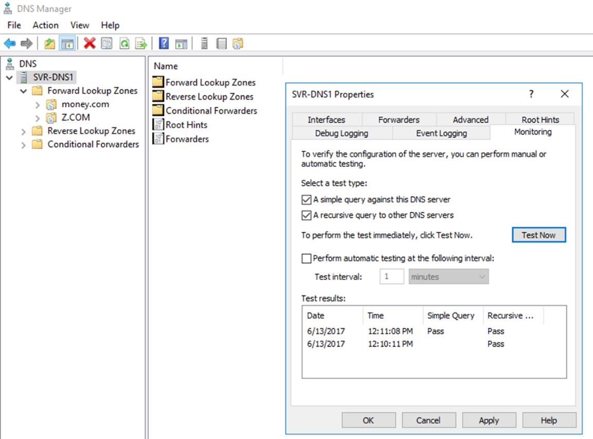Screen dimensions: 593x439
Task: Click the Apply button
Action: point(489,420)
